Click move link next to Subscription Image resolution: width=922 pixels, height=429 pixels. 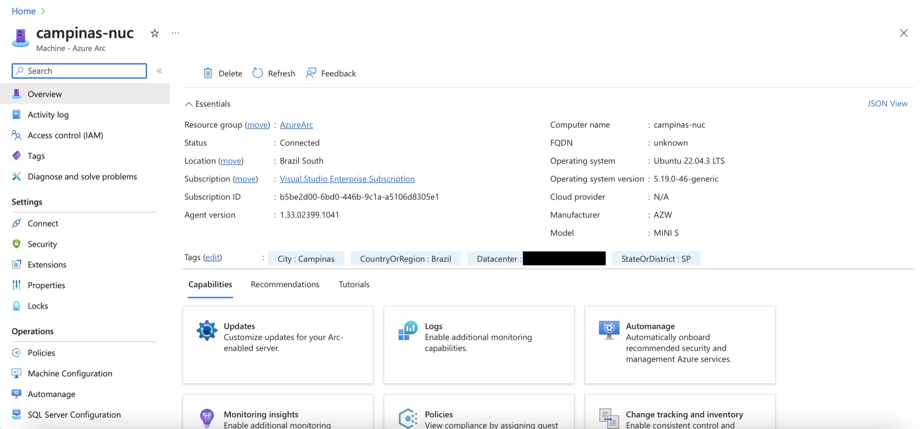(x=245, y=179)
